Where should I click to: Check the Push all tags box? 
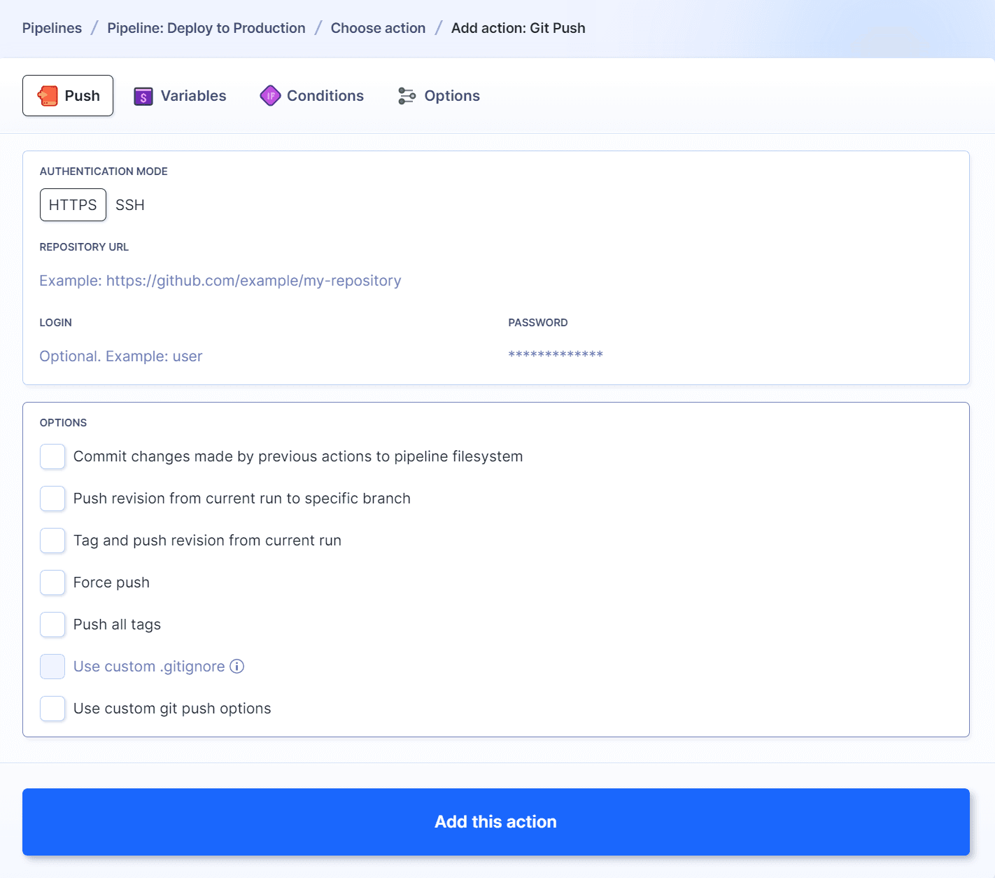point(52,625)
